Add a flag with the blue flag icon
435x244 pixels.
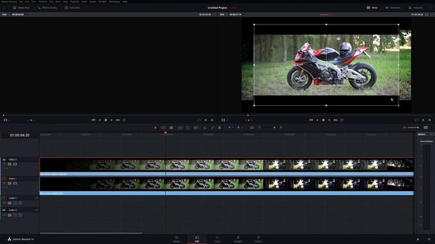[230, 127]
